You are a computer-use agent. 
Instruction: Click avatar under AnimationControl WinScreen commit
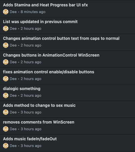coord(6,62)
